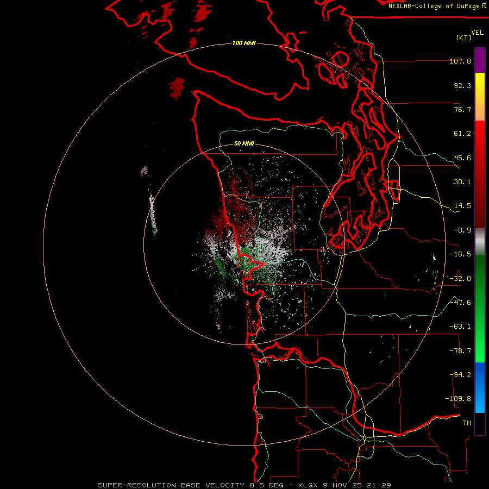The width and height of the screenshot is (489, 489).
Task: Click the 50 NMI range ring label
Action: [244, 144]
